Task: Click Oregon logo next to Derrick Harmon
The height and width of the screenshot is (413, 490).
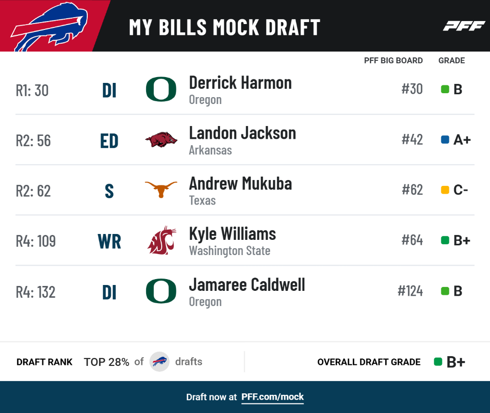Action: [161, 89]
